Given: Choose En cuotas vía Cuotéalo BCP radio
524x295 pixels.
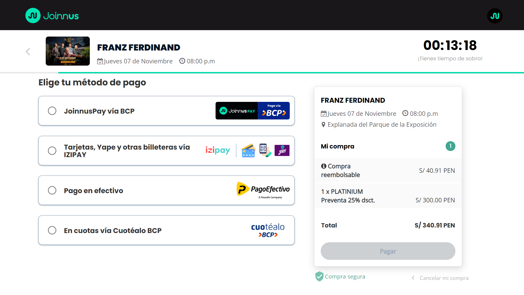Looking at the screenshot, I should coord(52,230).
